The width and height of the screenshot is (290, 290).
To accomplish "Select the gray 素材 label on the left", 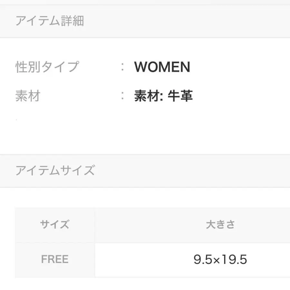I will (x=28, y=96).
